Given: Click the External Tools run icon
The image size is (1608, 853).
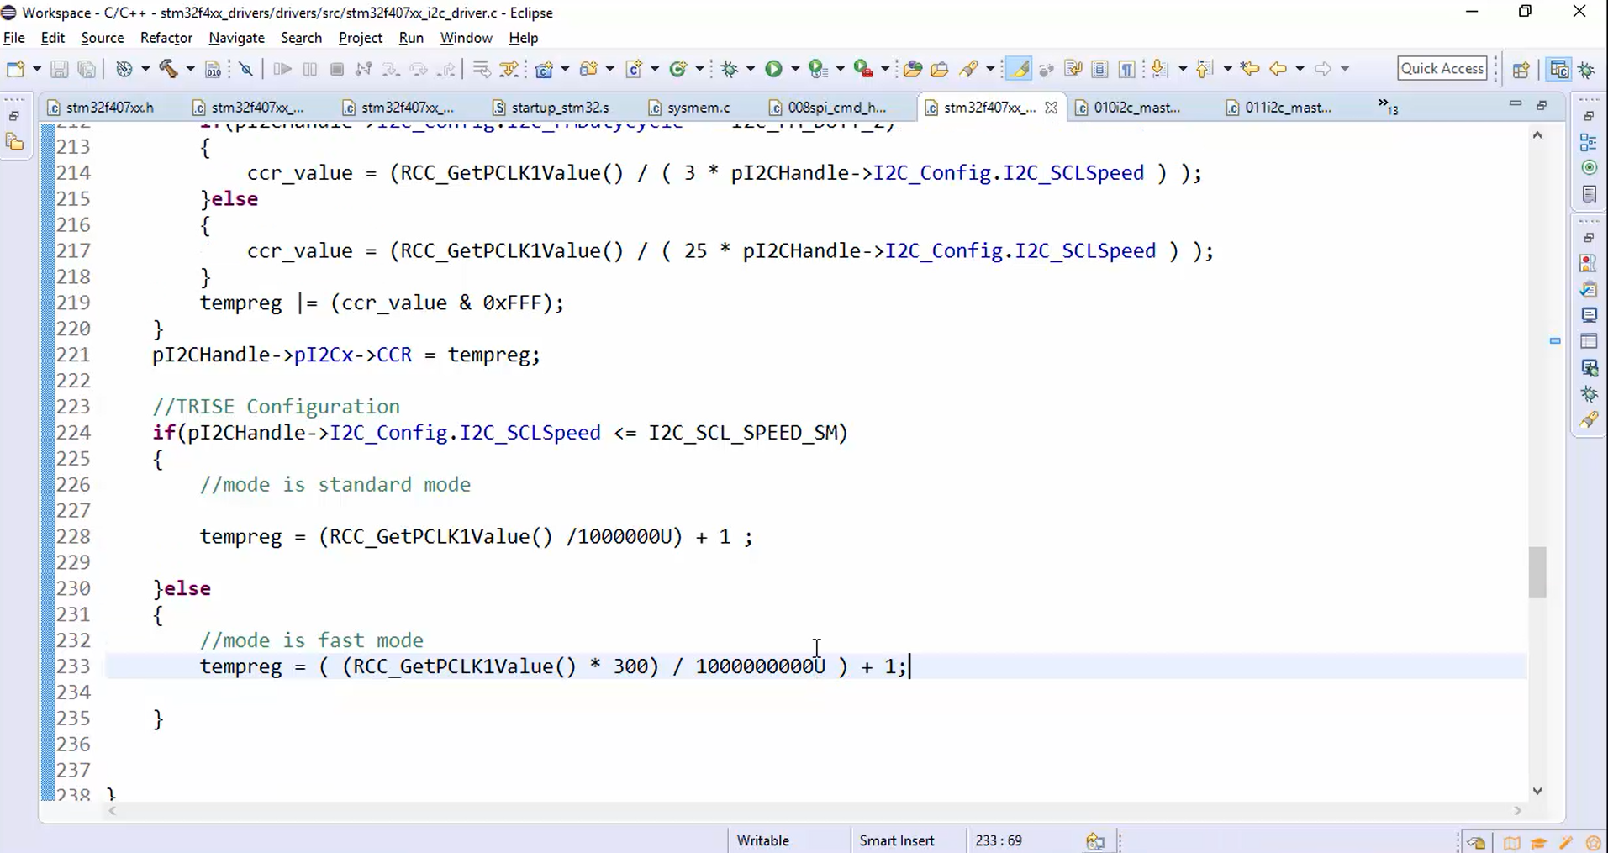Looking at the screenshot, I should 863,69.
